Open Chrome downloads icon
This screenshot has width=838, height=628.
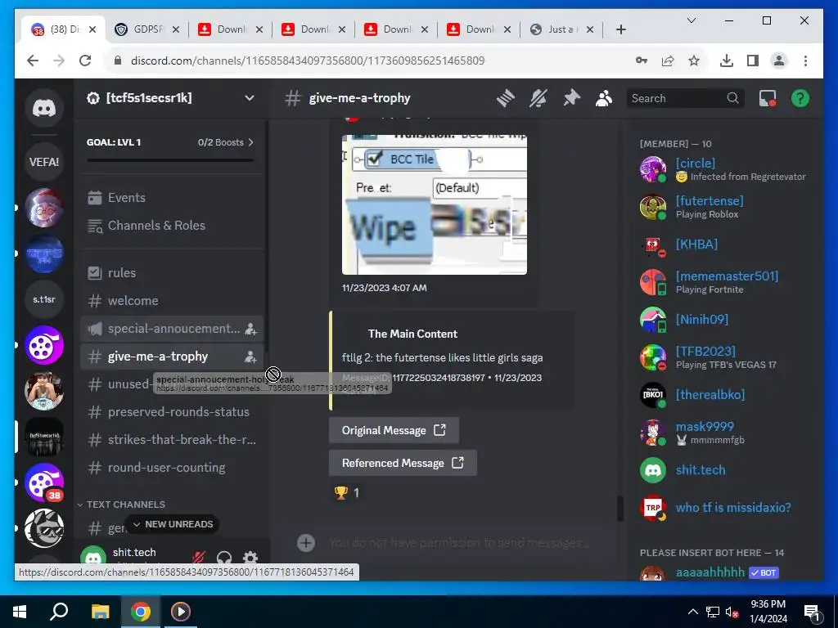pyautogui.click(x=727, y=61)
